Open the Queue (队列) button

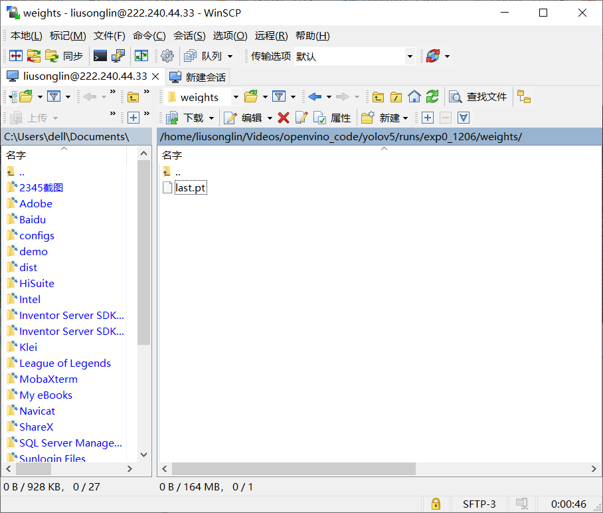204,56
